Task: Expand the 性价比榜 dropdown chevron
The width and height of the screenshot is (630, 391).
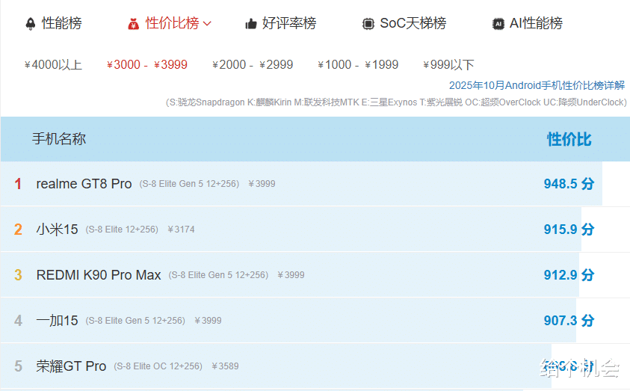Action: point(207,24)
